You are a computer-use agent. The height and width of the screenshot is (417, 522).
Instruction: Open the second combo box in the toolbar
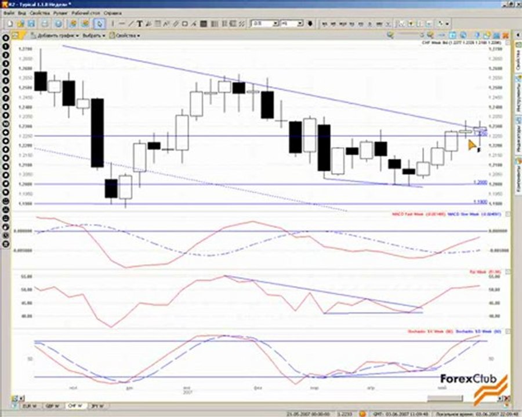[x=292, y=24]
